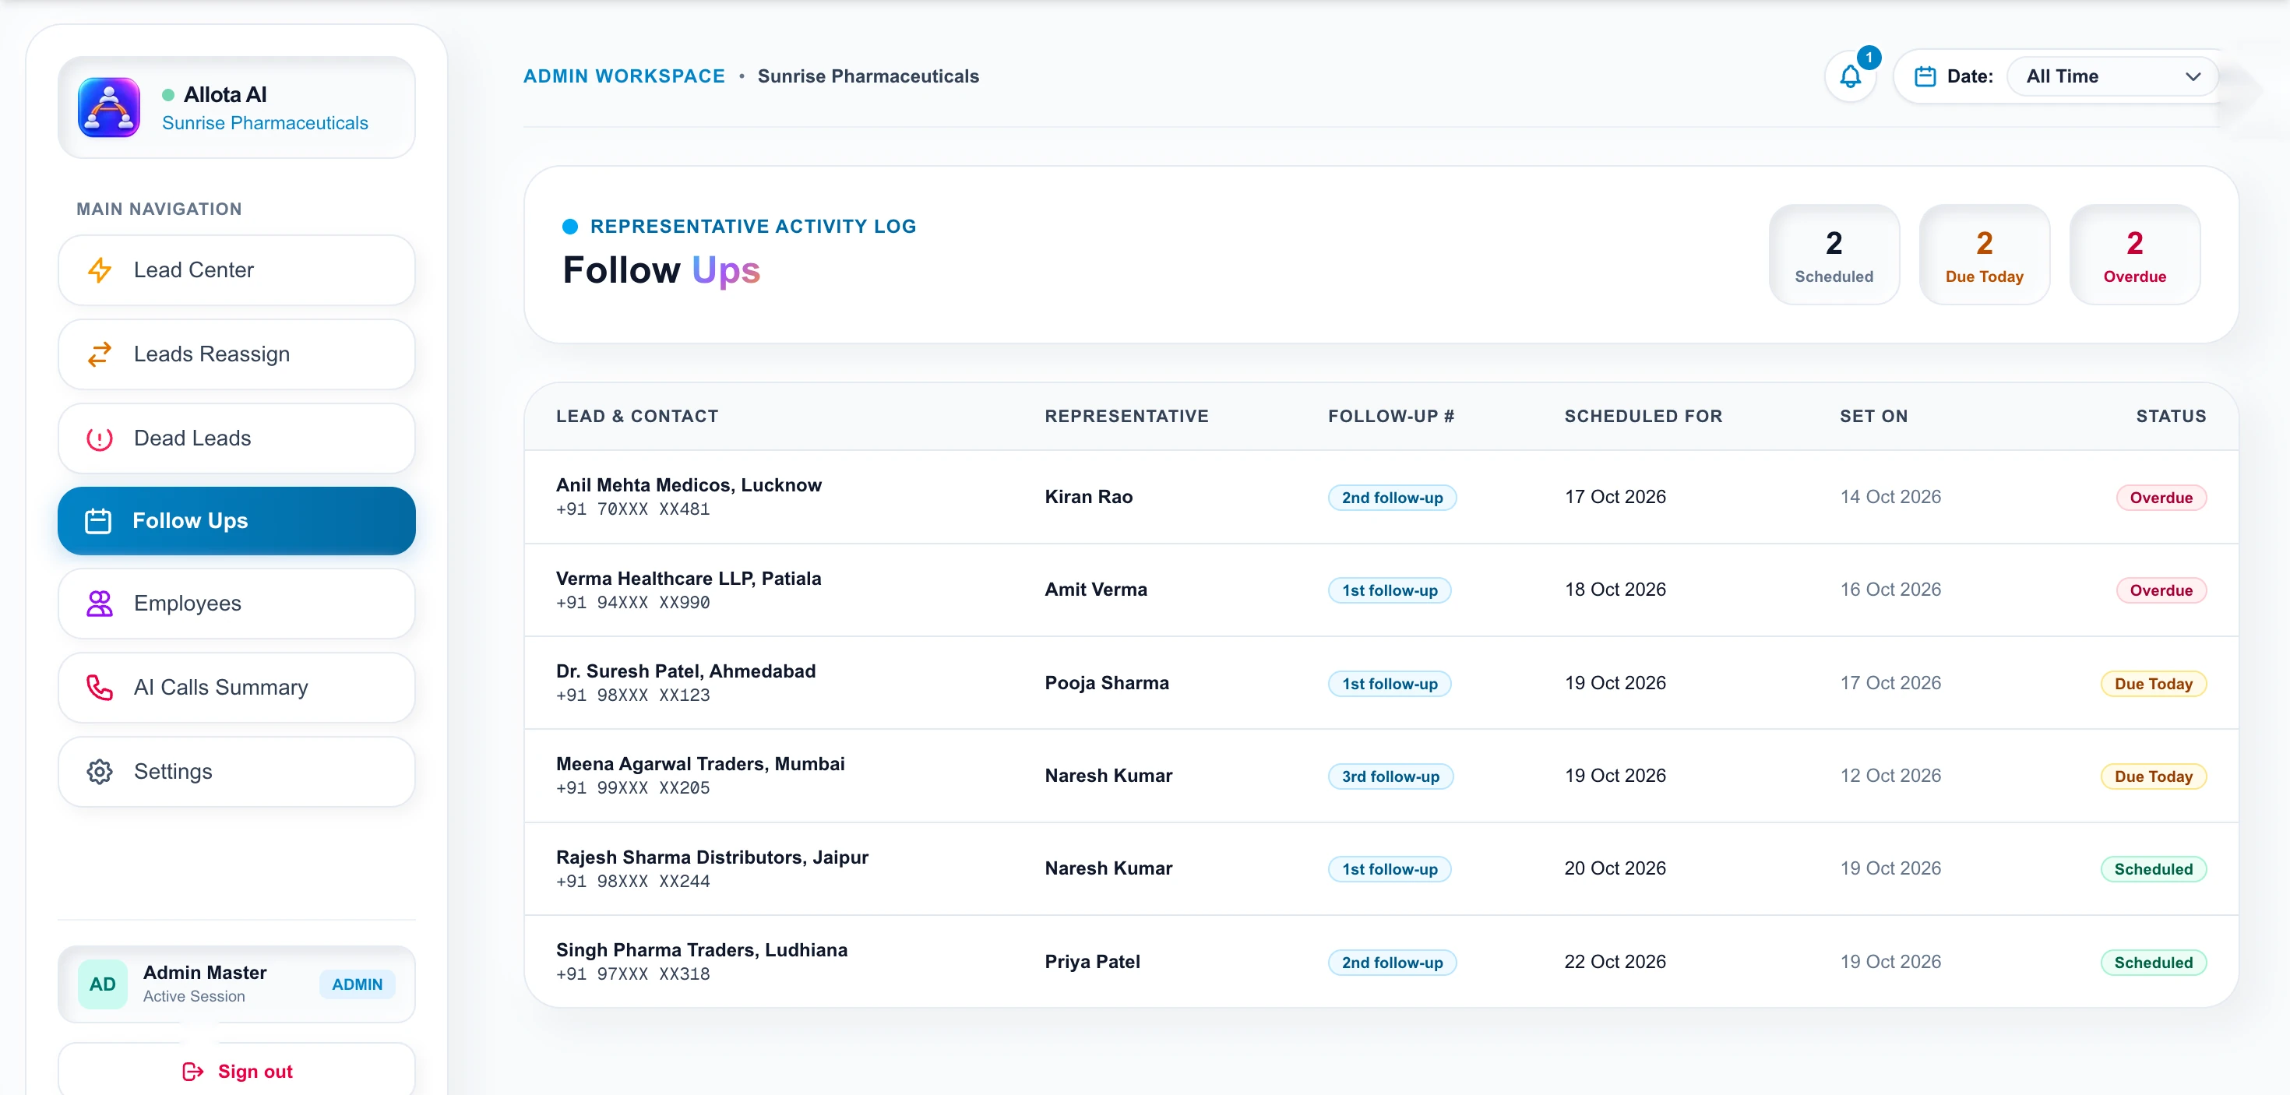Click the Employees people icon
Screen dimensions: 2290x1095
(x=100, y=604)
